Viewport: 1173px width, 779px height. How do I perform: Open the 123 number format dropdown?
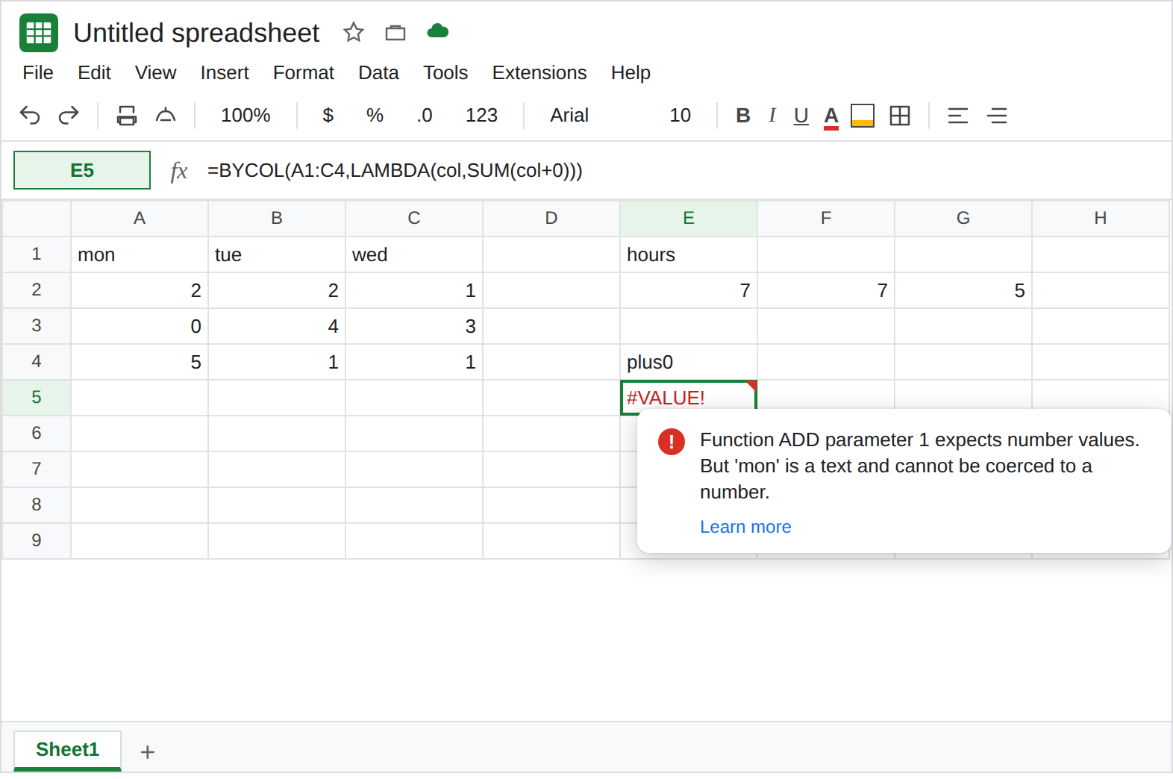click(481, 116)
